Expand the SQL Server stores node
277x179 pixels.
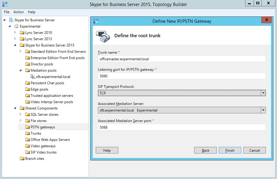tap(21, 114)
